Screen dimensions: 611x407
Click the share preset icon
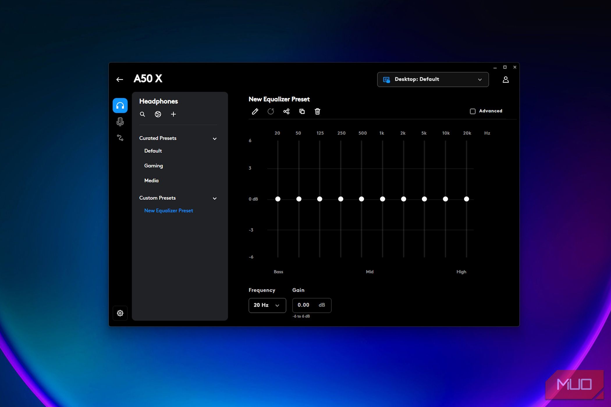coord(286,111)
